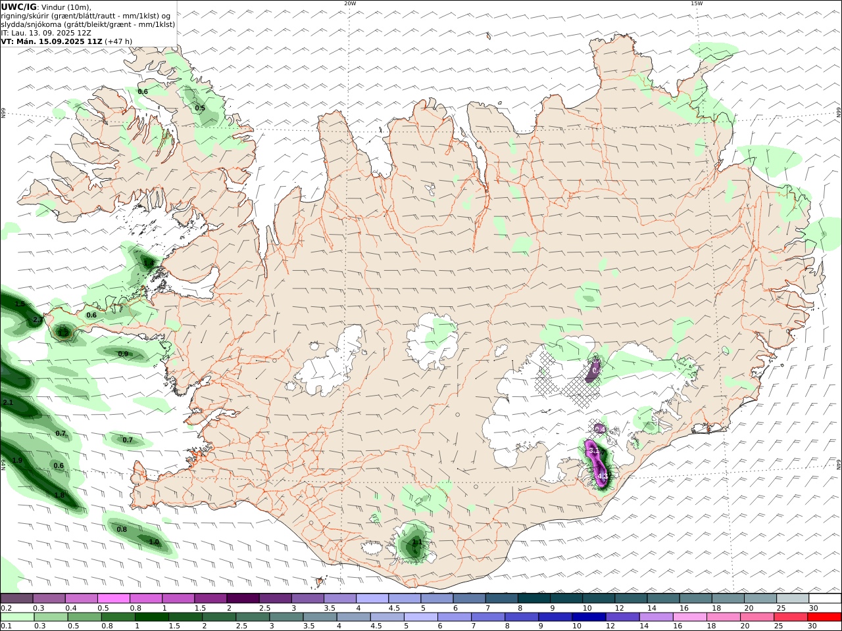Screen dimensions: 842x631
Task: Click the "0.8" rain value on the map
Action: (x=122, y=530)
